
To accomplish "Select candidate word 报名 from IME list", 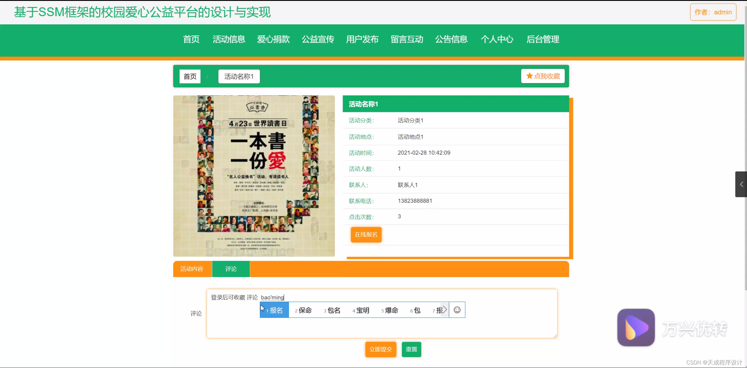I will (x=275, y=310).
